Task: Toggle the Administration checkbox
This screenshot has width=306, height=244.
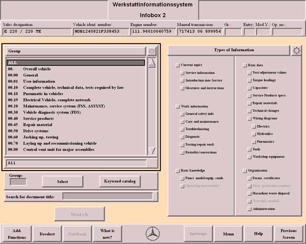Action: 249,209
